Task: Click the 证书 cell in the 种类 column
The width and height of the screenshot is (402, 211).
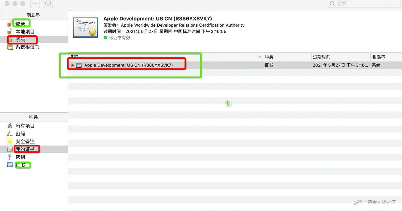Action: click(269, 65)
